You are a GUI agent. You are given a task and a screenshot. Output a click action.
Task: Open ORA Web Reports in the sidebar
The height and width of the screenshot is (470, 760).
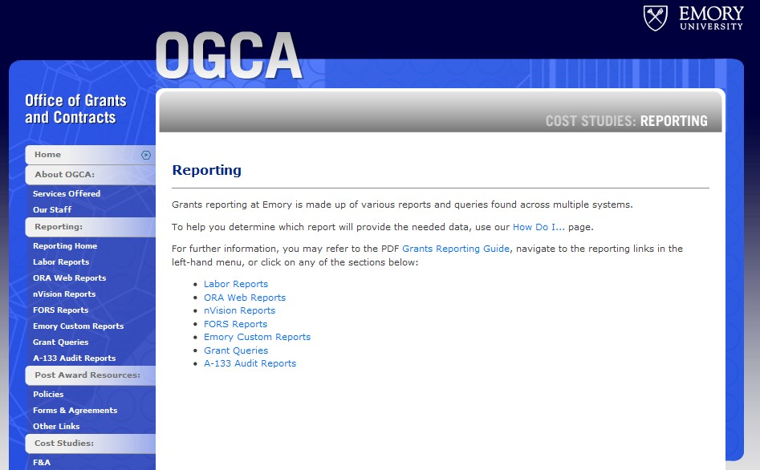click(69, 278)
